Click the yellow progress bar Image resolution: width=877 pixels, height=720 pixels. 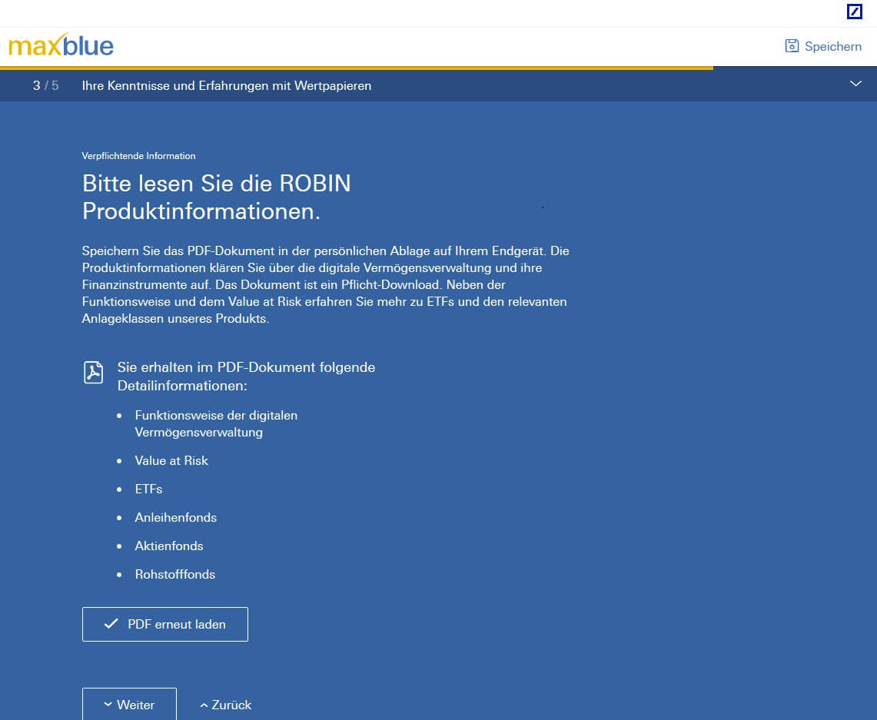point(357,68)
